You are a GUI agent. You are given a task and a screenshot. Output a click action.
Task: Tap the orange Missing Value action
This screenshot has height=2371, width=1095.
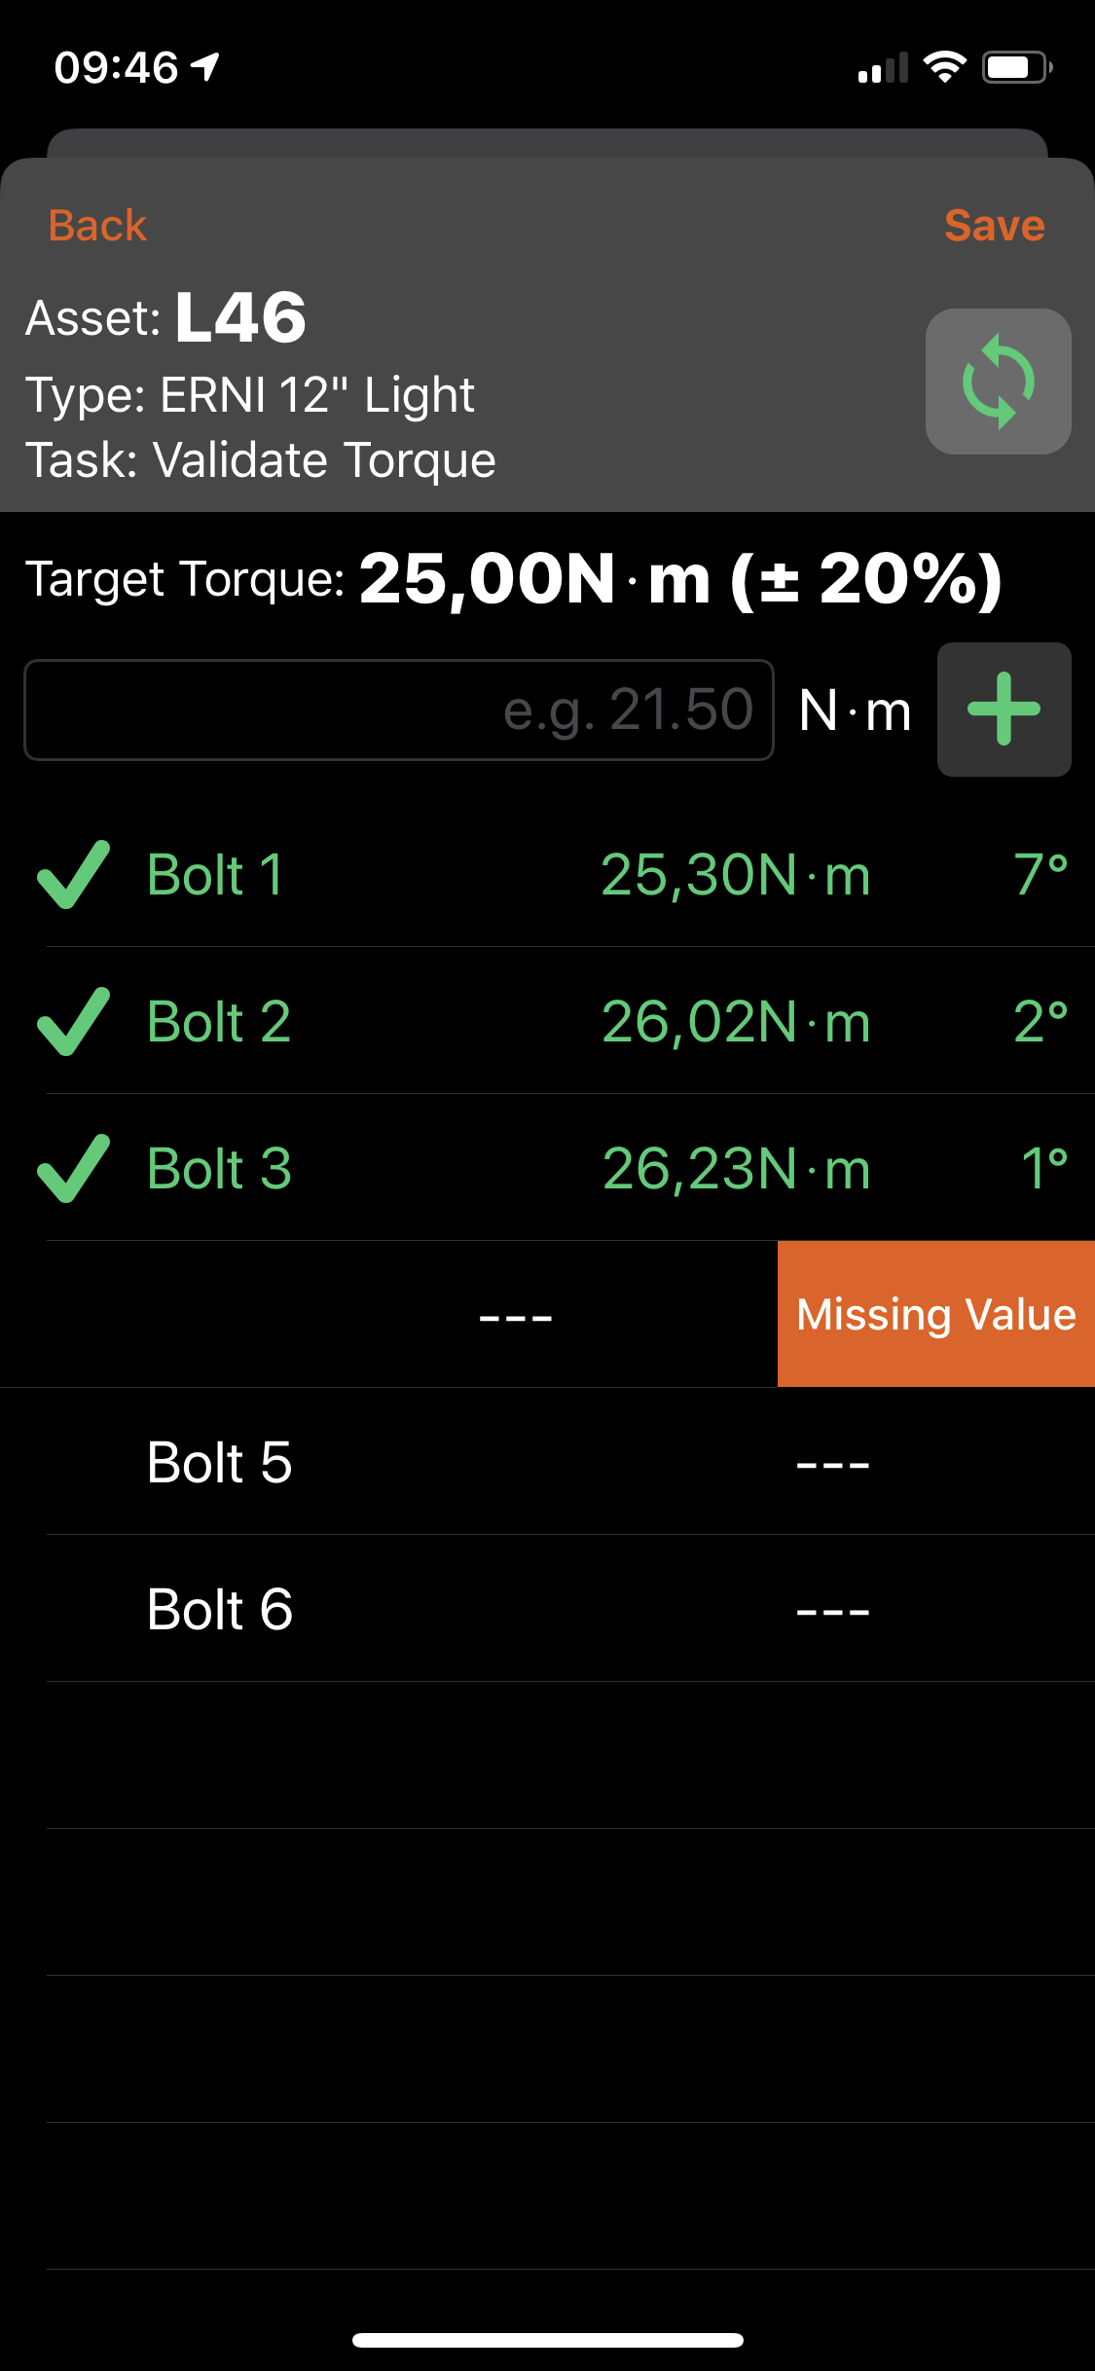pos(935,1314)
